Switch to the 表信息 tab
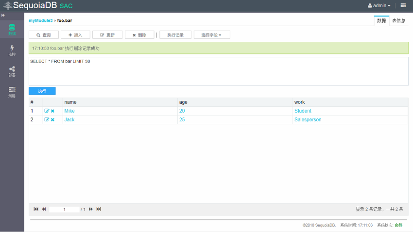Screen dimensions: 413x232 pyautogui.click(x=399, y=21)
